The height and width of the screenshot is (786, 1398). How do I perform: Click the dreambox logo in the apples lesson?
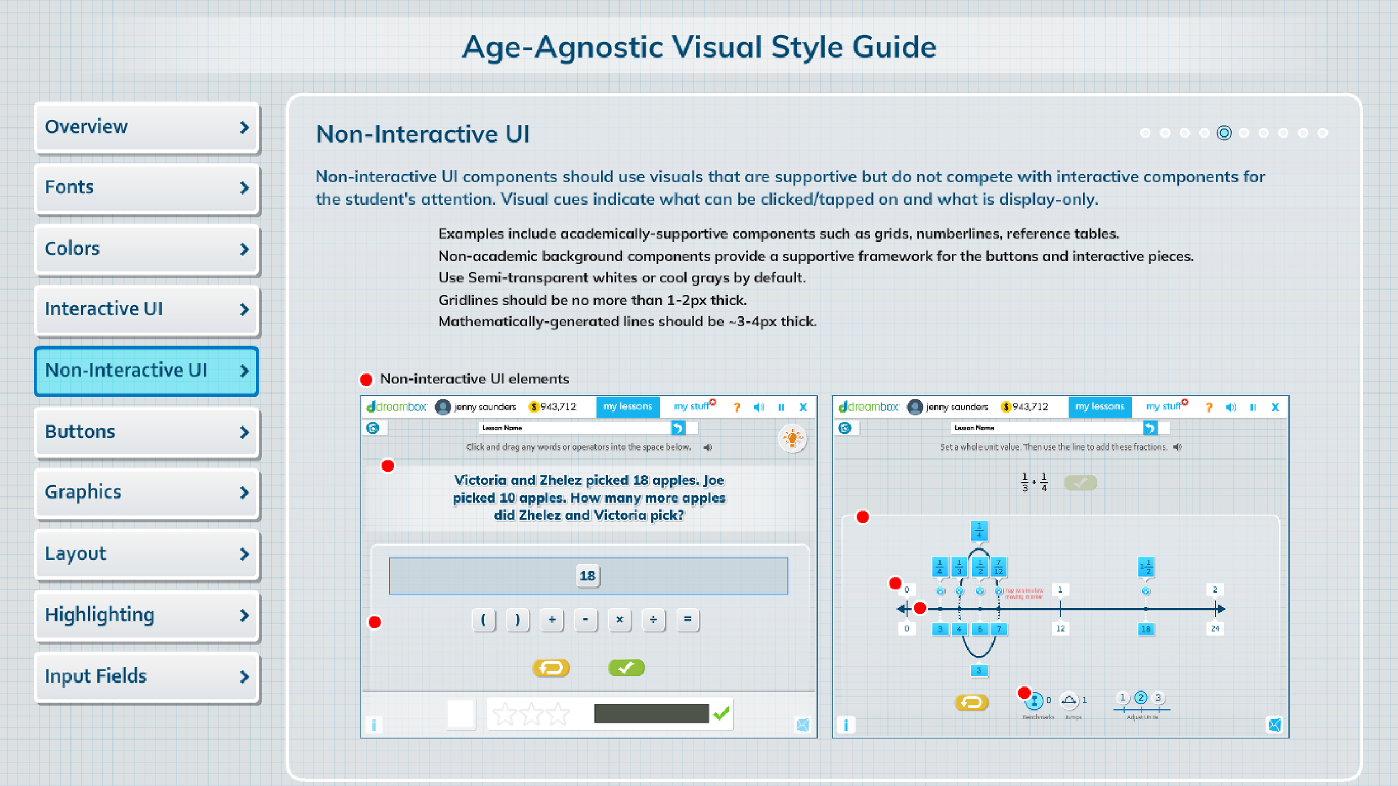[x=396, y=407]
